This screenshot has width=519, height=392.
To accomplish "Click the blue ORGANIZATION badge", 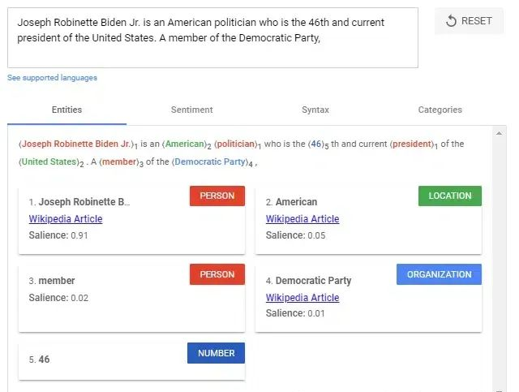I will tap(439, 274).
